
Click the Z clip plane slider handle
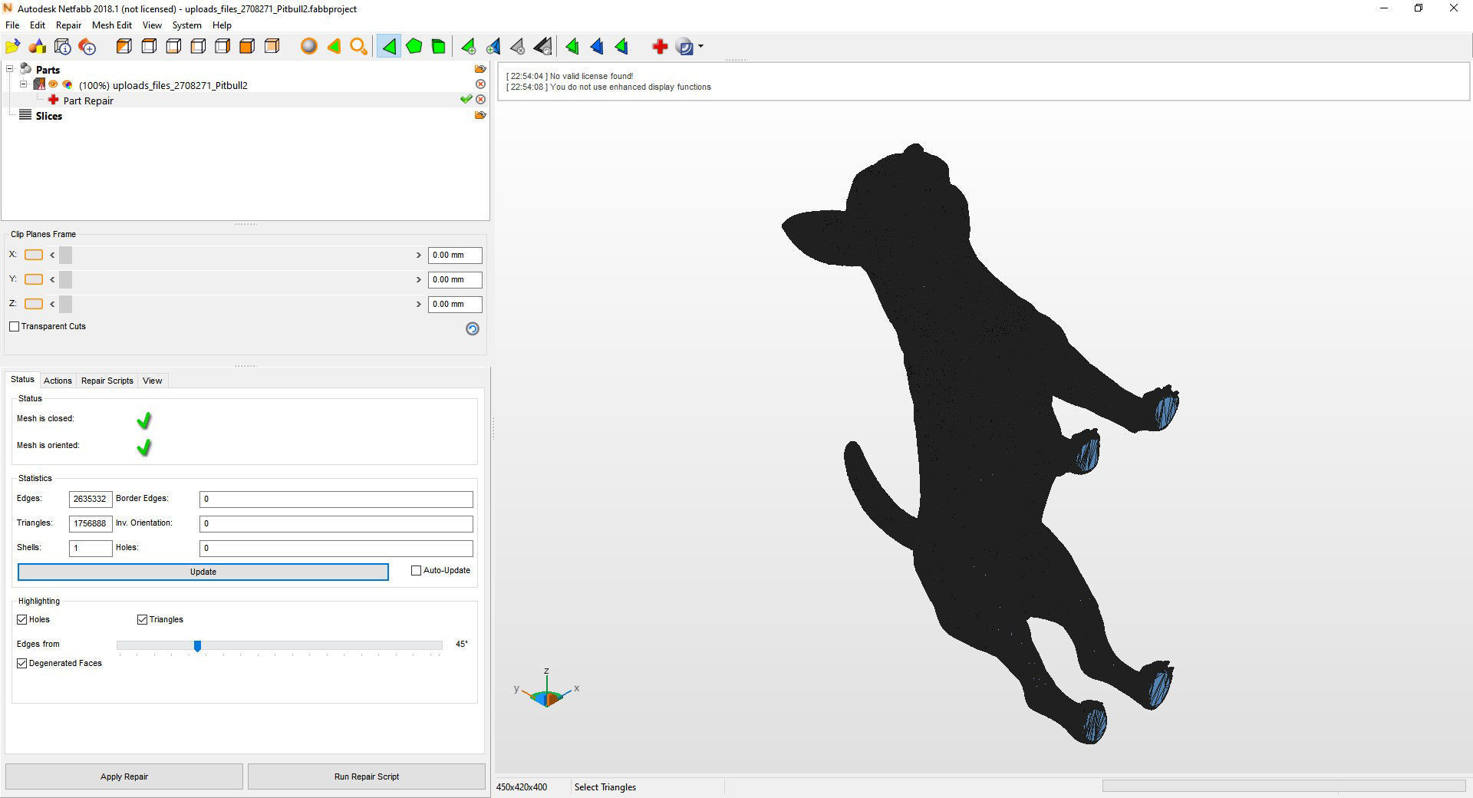point(65,304)
